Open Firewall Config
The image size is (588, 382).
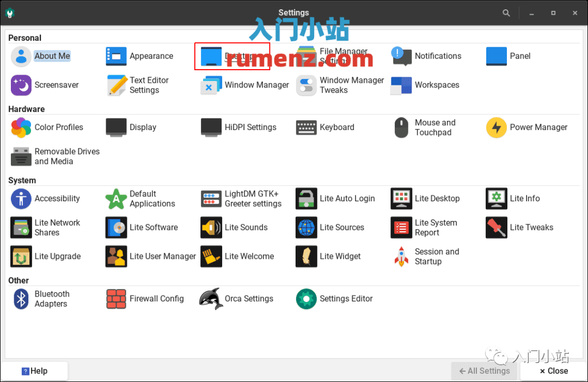point(145,299)
